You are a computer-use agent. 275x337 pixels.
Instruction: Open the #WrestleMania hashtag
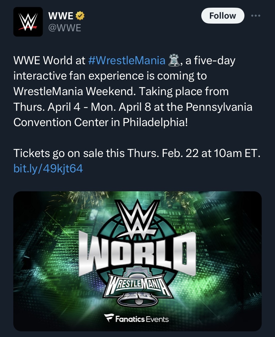[x=127, y=60]
